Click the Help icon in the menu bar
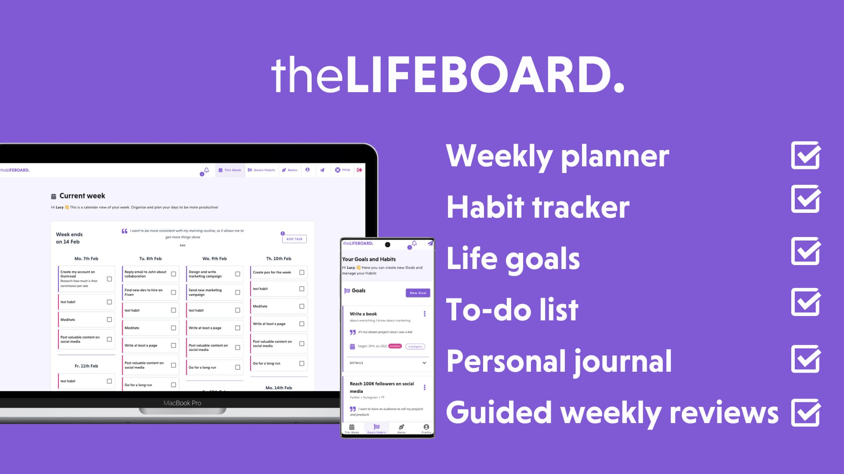Screen dimensions: 844x474 (338, 170)
